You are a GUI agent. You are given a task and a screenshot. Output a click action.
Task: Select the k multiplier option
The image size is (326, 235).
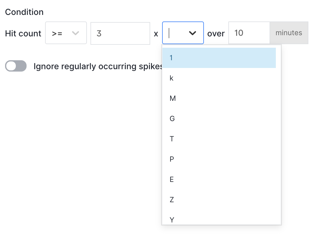(219, 78)
